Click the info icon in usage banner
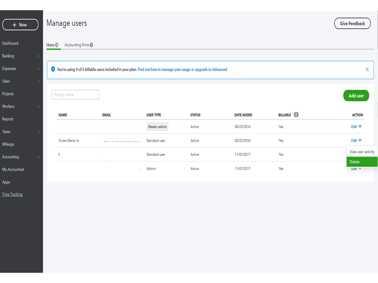The width and height of the screenshot is (378, 283). pos(53,69)
